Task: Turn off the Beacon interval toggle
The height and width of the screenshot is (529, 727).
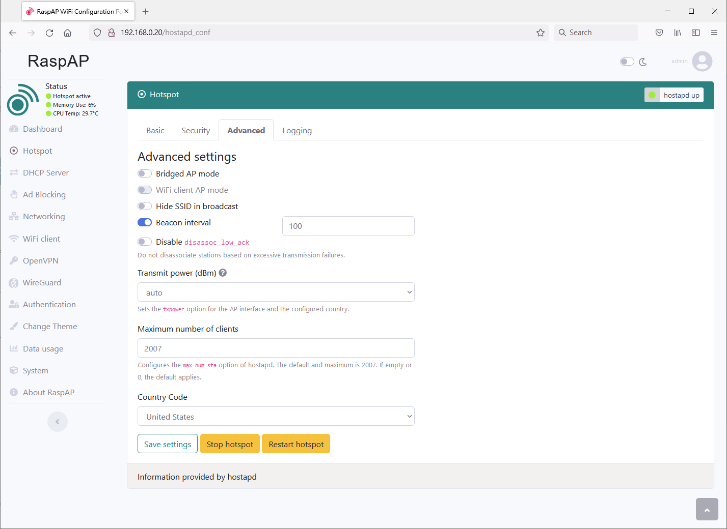Action: (x=145, y=222)
